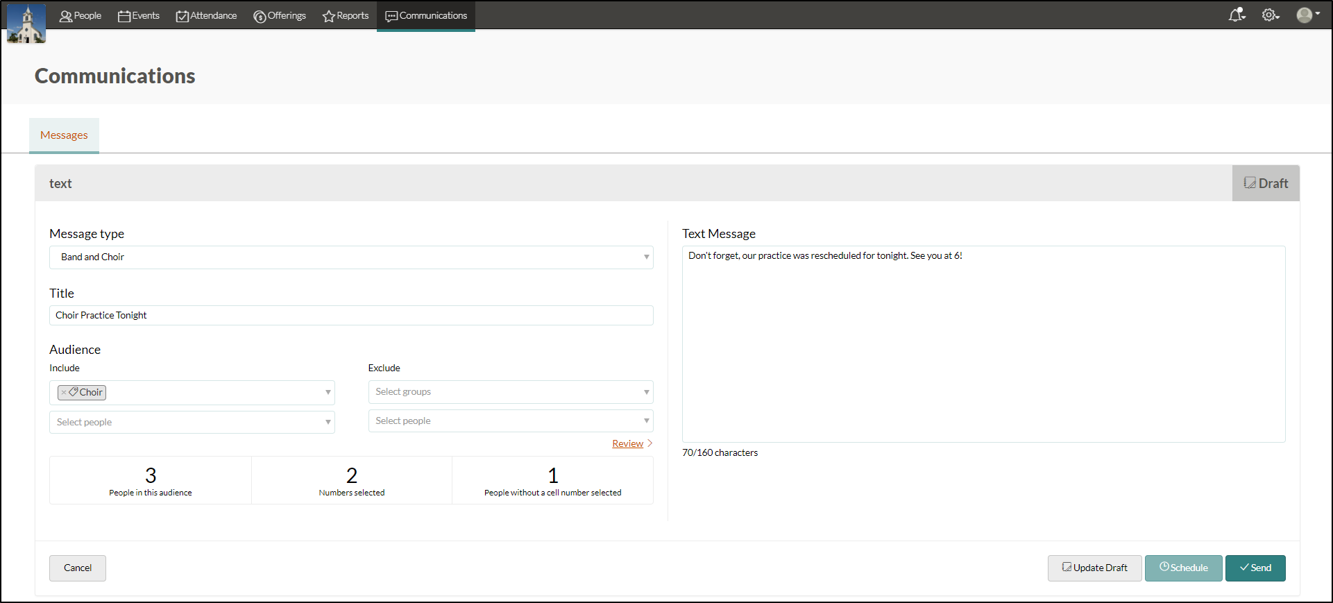Open Offerings from the top menu

280,16
